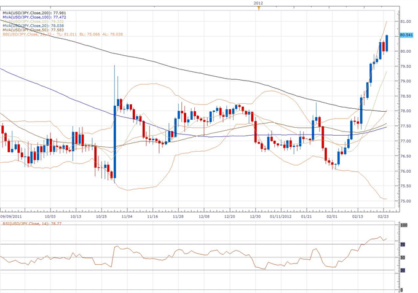Click the 76.00 price axis label
Image resolution: width=418 pixels, height=293 pixels.
[x=406, y=171]
